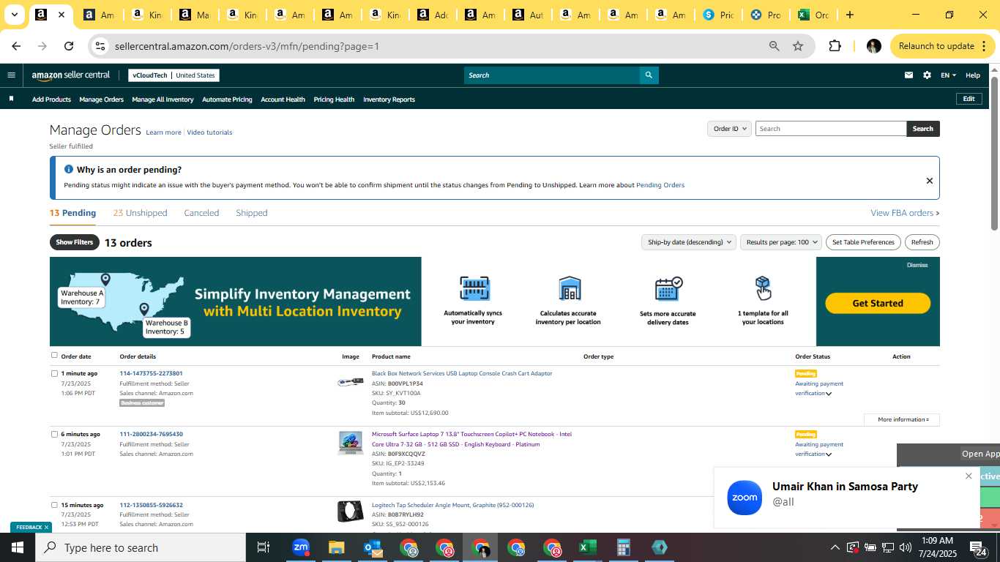Click the Set Table Preferences button
The image size is (1000, 562).
(x=864, y=242)
